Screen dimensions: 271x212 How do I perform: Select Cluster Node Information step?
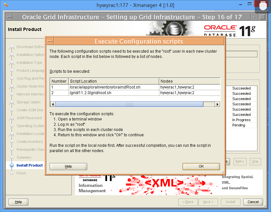coord(30,86)
